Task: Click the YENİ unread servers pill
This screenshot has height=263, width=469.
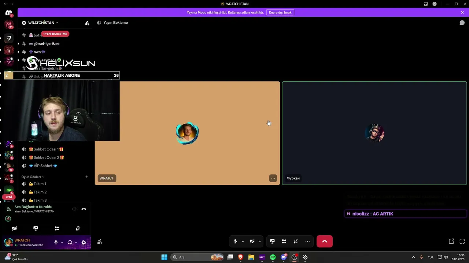Action: point(9,197)
